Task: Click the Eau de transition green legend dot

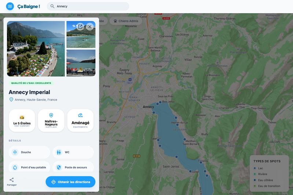Action: tap(255, 186)
